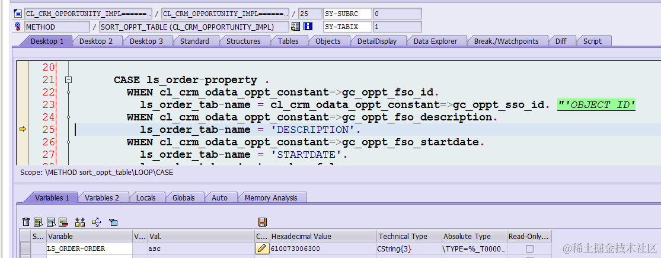Click the LS_ORDER-ORDER variable name cell
The image size is (661, 258).
point(89,249)
